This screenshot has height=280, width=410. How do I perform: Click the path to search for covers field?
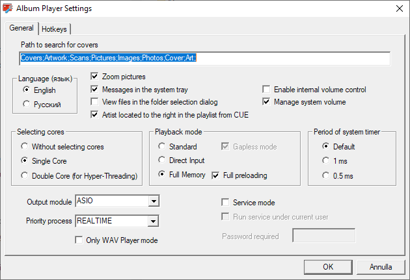[x=205, y=58]
